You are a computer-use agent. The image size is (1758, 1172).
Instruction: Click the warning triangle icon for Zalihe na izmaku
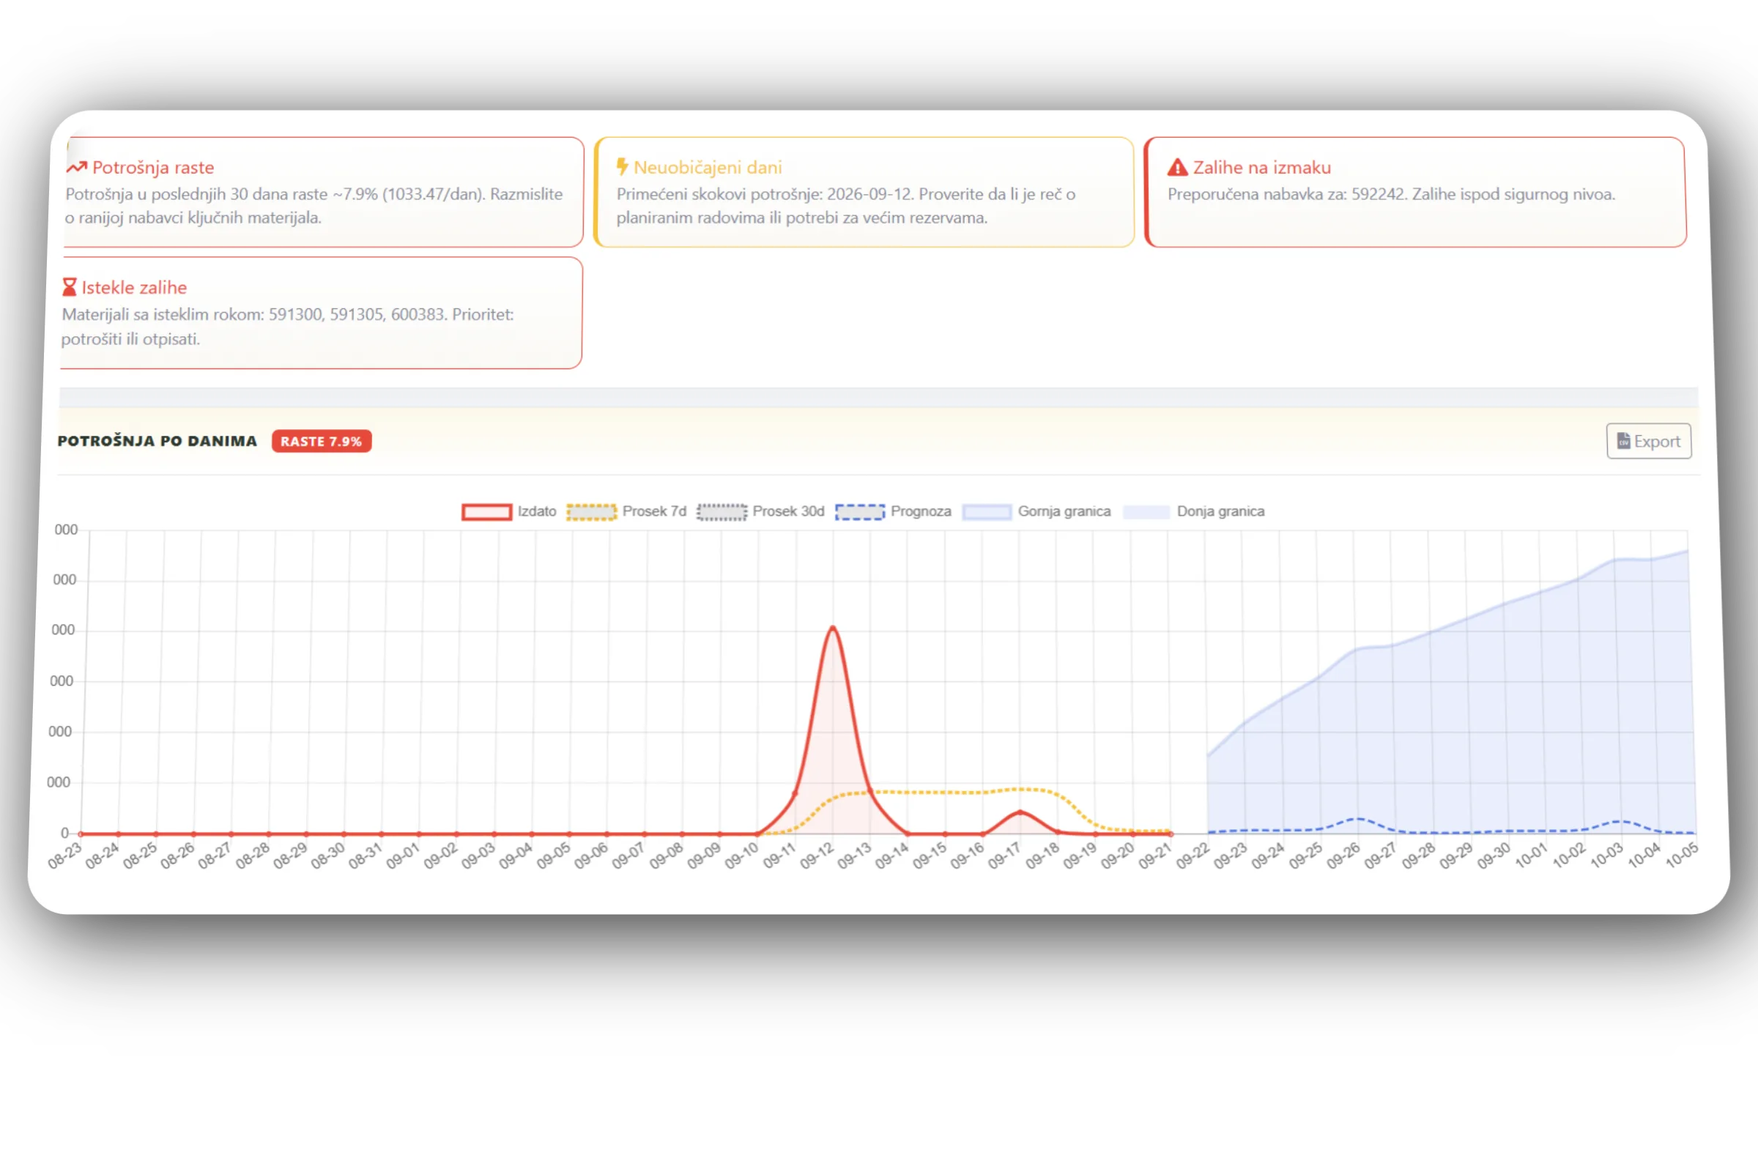pyautogui.click(x=1177, y=168)
